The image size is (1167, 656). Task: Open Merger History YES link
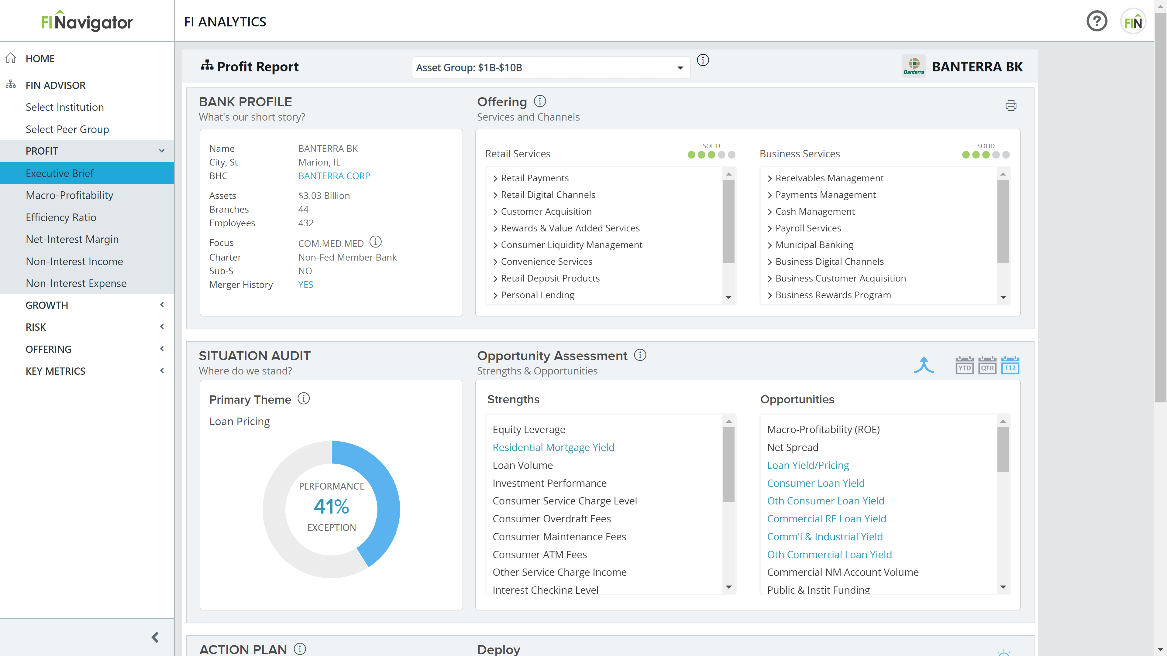click(x=305, y=284)
